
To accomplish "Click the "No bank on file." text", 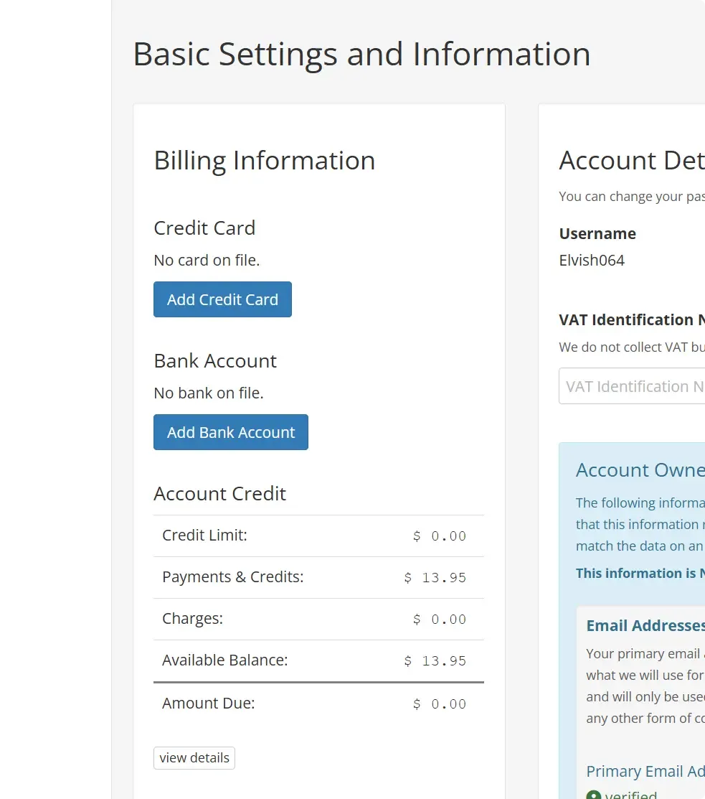I will pos(209,393).
